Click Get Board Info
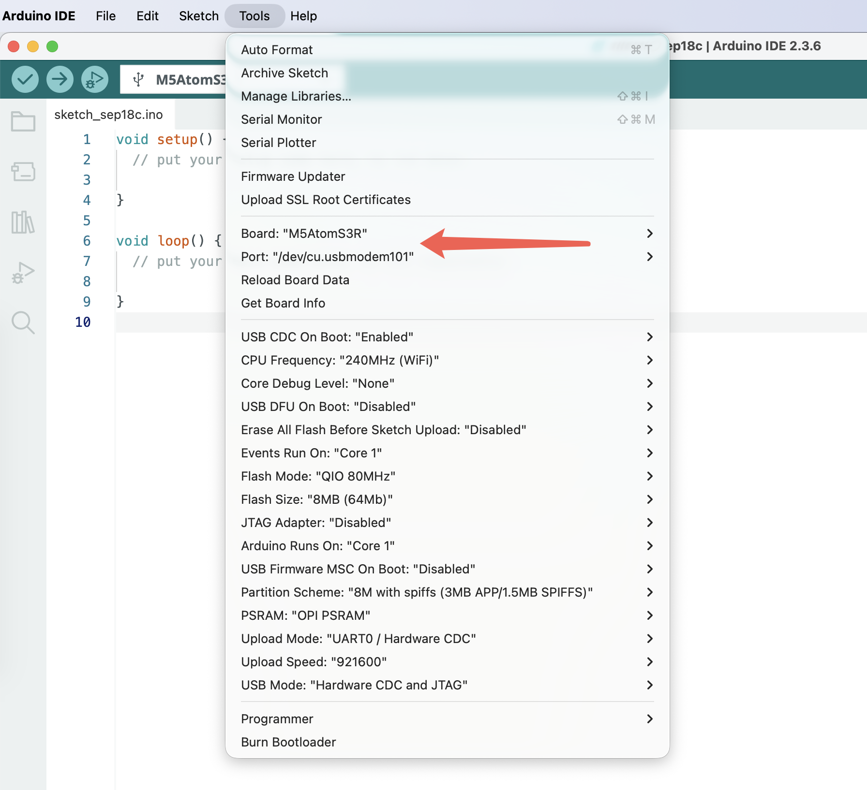This screenshot has height=790, width=867. pyautogui.click(x=448, y=303)
